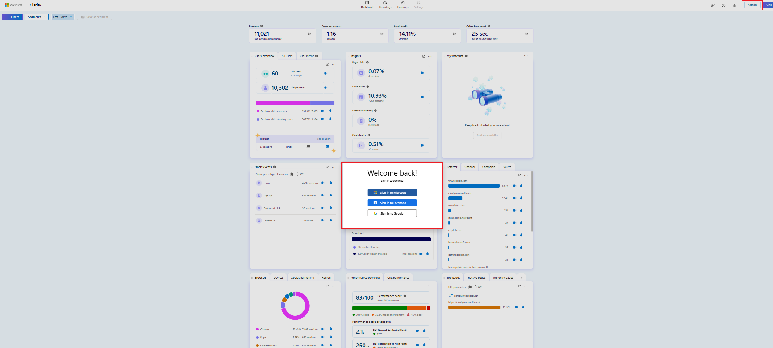Click the green good performance bar segment
This screenshot has height=348, width=773.
[x=379, y=308]
